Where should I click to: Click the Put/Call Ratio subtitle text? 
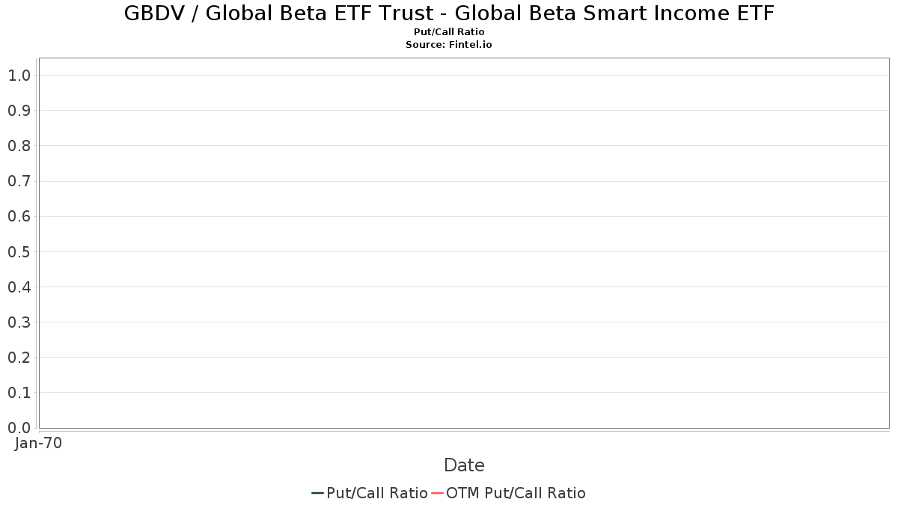[x=449, y=32]
